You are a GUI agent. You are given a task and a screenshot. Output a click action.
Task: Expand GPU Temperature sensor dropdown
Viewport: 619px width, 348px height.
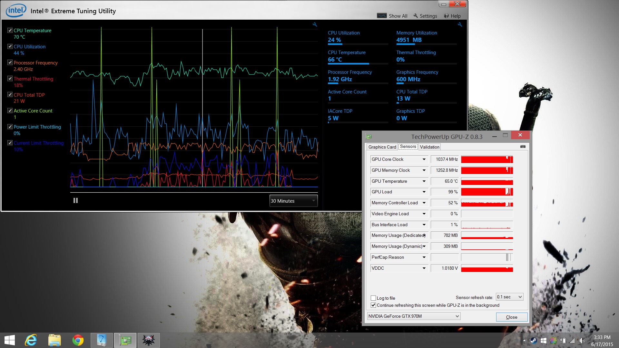tap(424, 181)
